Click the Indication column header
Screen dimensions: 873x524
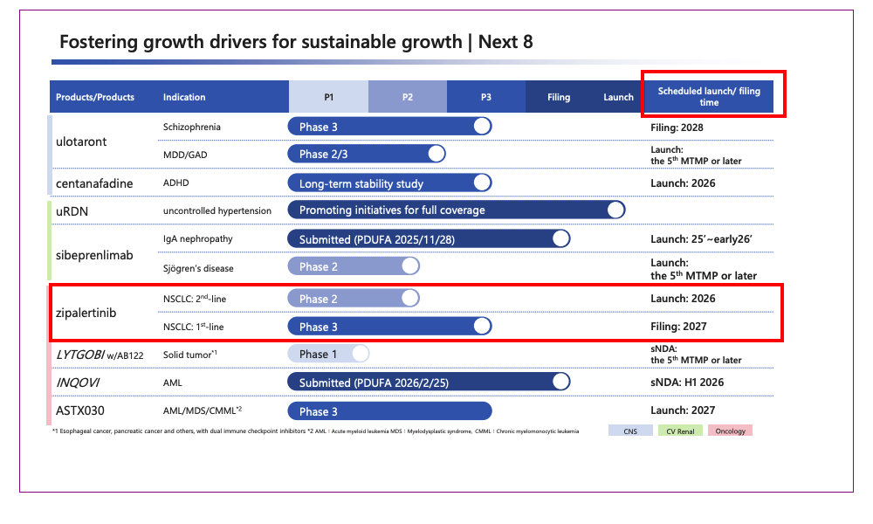(x=184, y=97)
